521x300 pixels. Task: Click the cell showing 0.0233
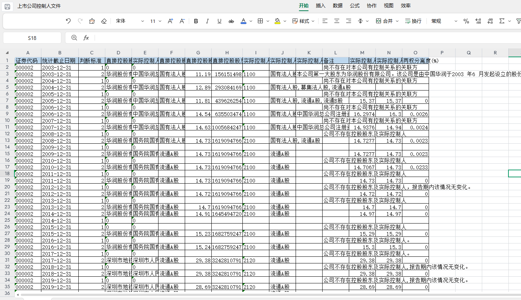[416, 167]
